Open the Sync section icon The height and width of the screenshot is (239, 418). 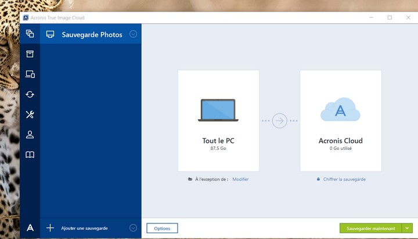click(x=30, y=94)
